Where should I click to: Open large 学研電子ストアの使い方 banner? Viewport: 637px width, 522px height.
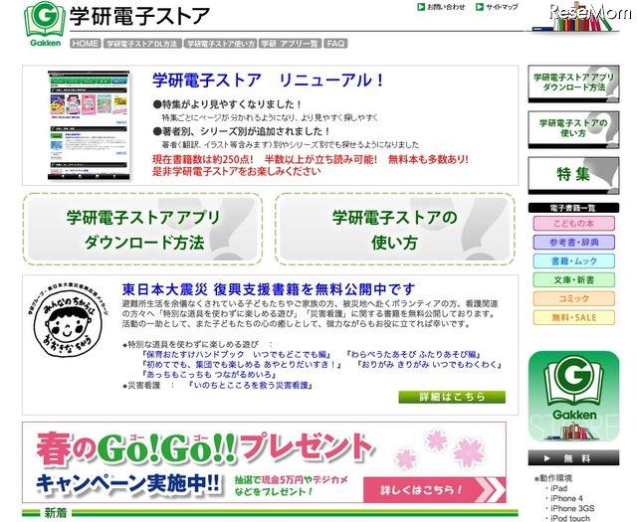point(395,230)
